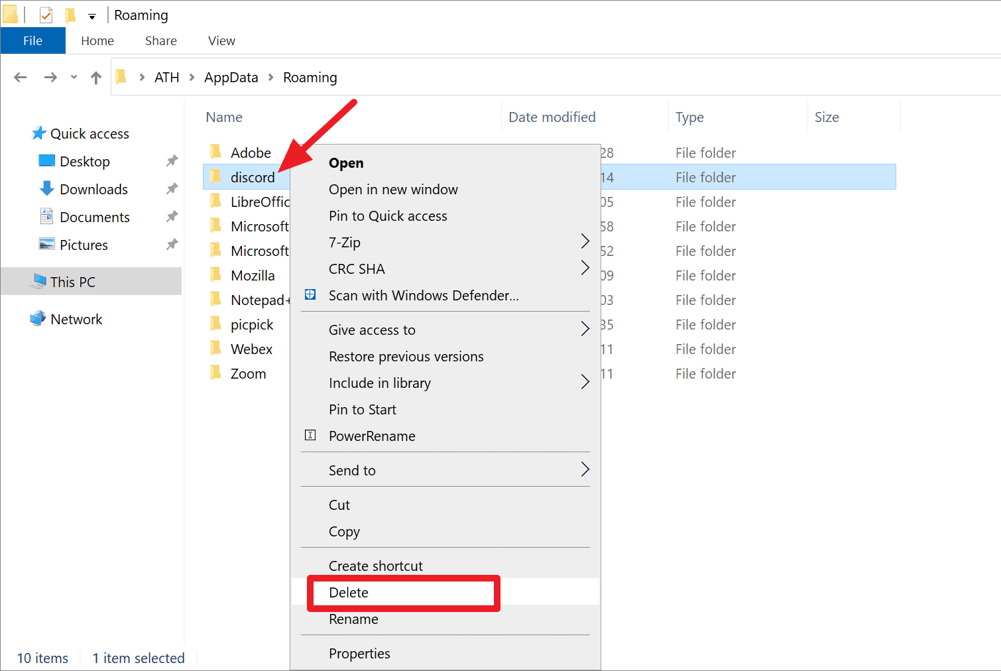
Task: Click the Forward navigation arrow
Action: pyautogui.click(x=50, y=78)
